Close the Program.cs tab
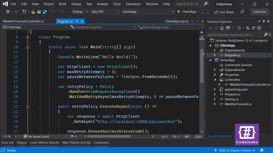 pos(82,21)
